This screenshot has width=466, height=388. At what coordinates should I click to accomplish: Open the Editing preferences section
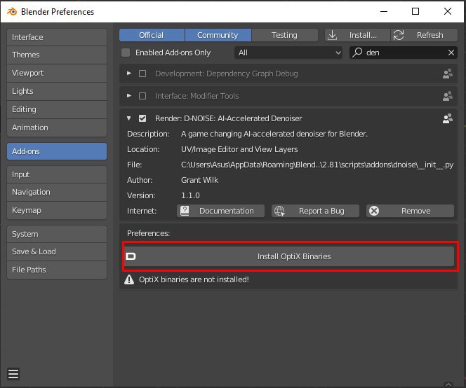tap(57, 109)
